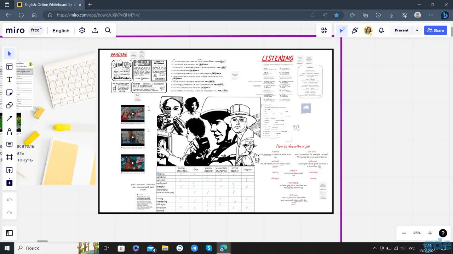Start presentation with the Present button

[x=402, y=30]
